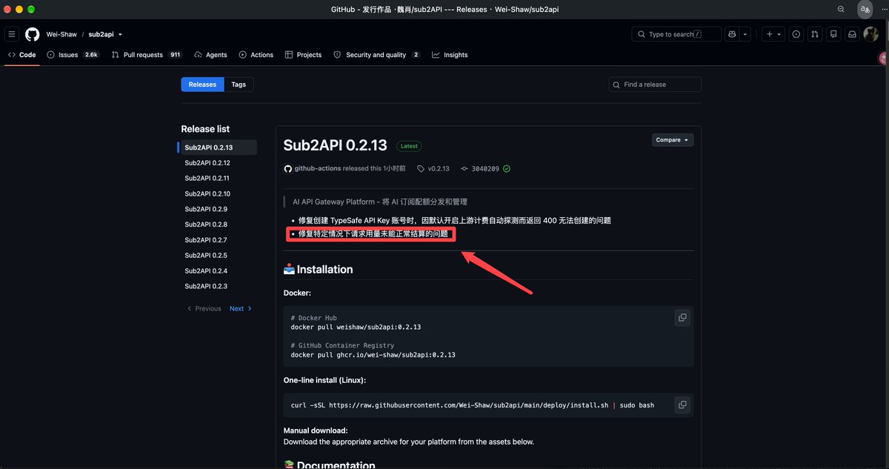Click the 'Manual download:' text
This screenshot has width=889, height=469.
pos(316,430)
